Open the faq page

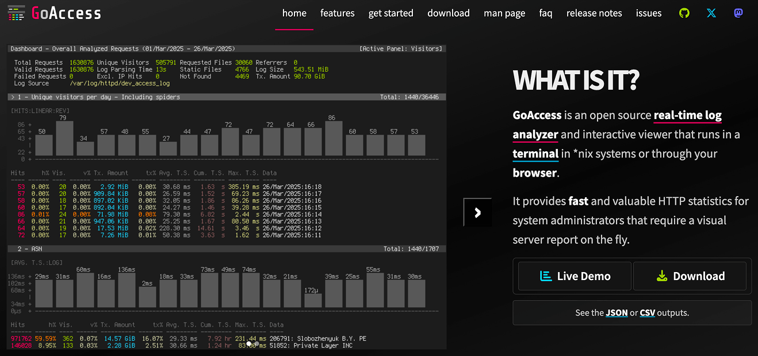tap(546, 13)
